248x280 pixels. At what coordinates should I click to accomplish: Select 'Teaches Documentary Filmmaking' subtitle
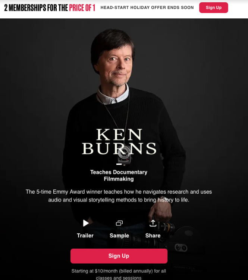119,176
